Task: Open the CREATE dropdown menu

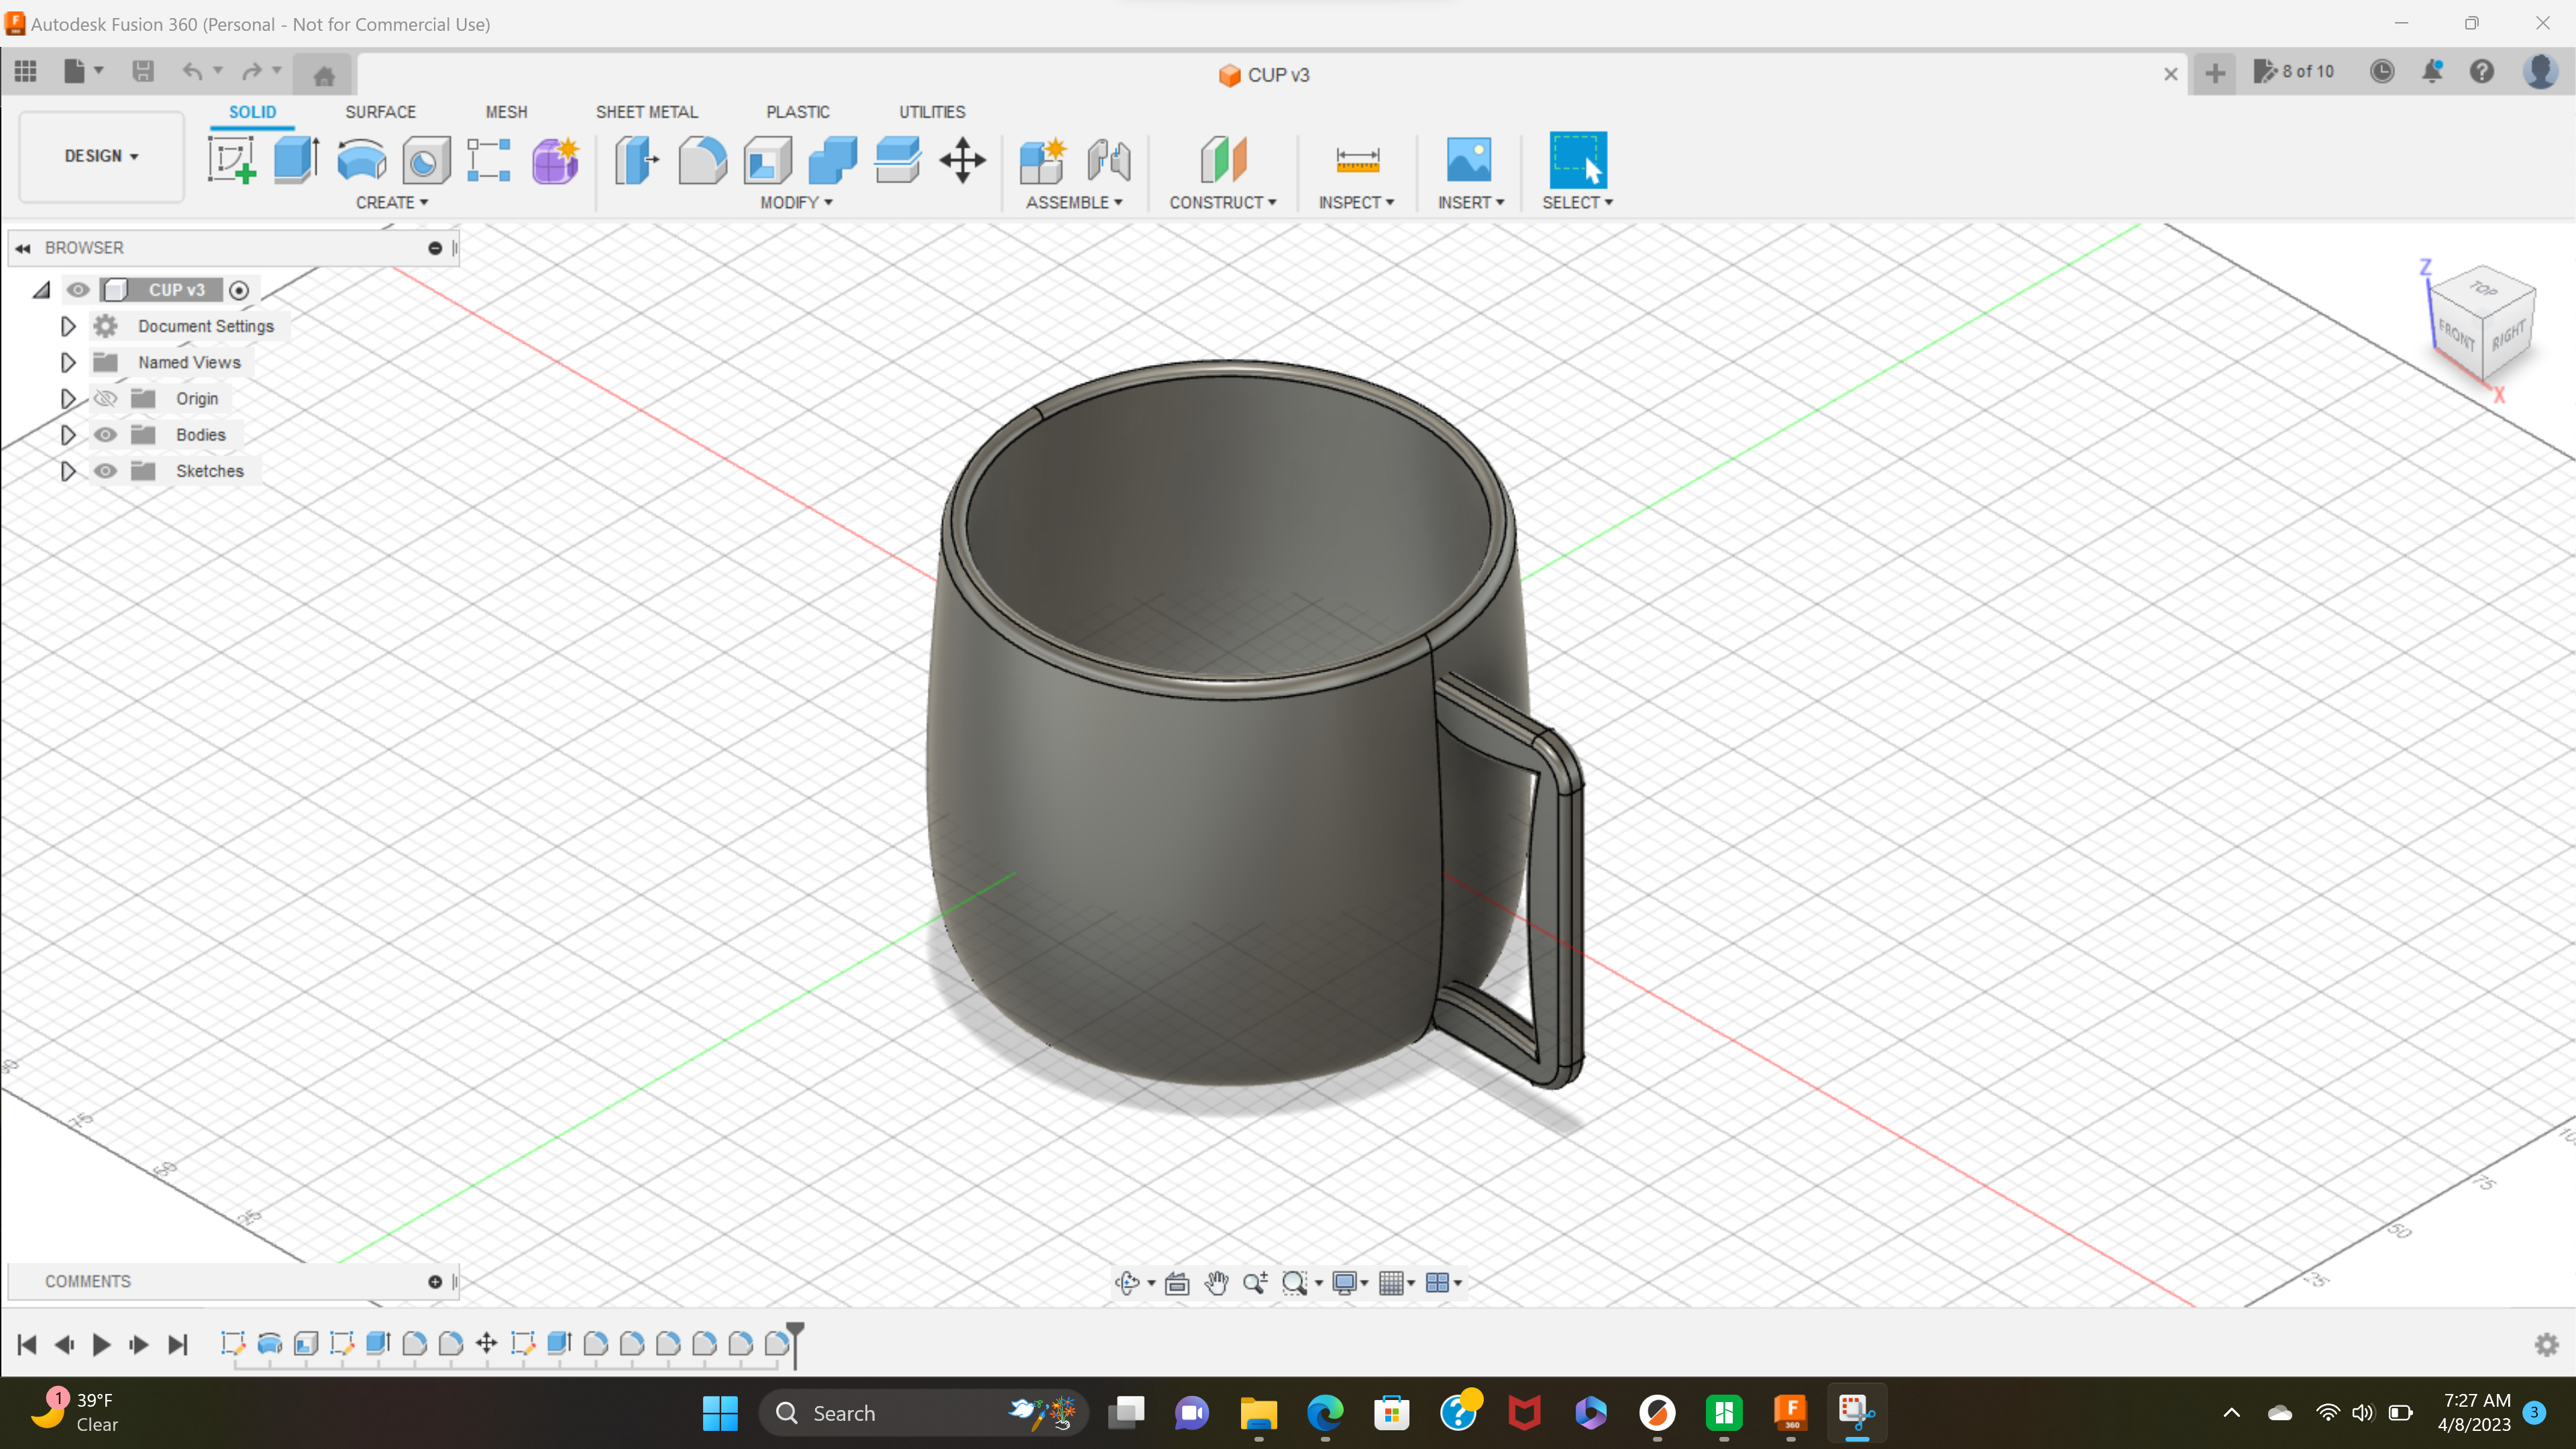Action: (x=392, y=202)
